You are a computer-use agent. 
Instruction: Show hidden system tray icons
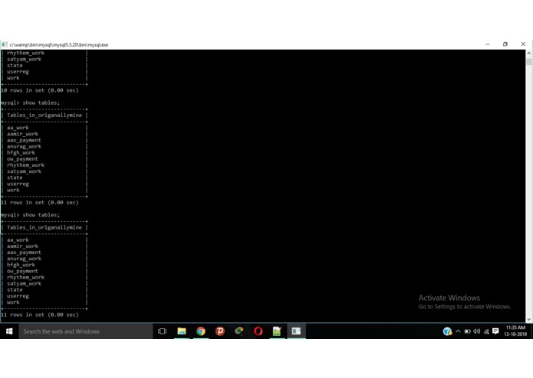click(458, 331)
